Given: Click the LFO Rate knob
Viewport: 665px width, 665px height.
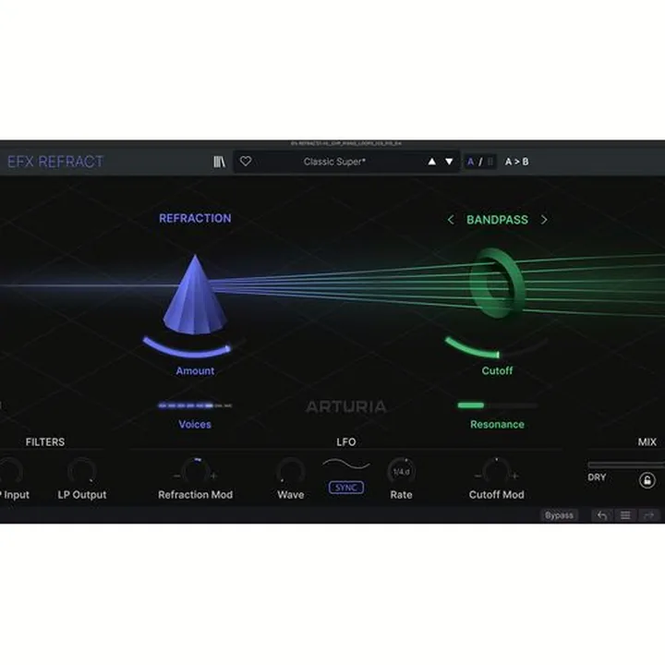Looking at the screenshot, I should click(x=401, y=471).
